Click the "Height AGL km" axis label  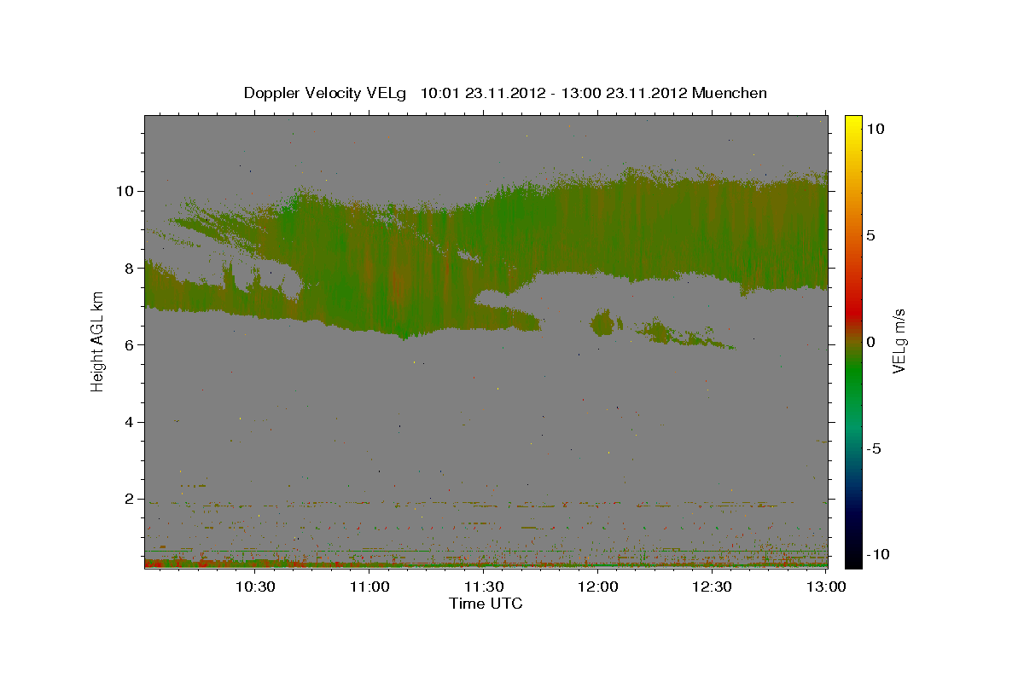point(98,341)
